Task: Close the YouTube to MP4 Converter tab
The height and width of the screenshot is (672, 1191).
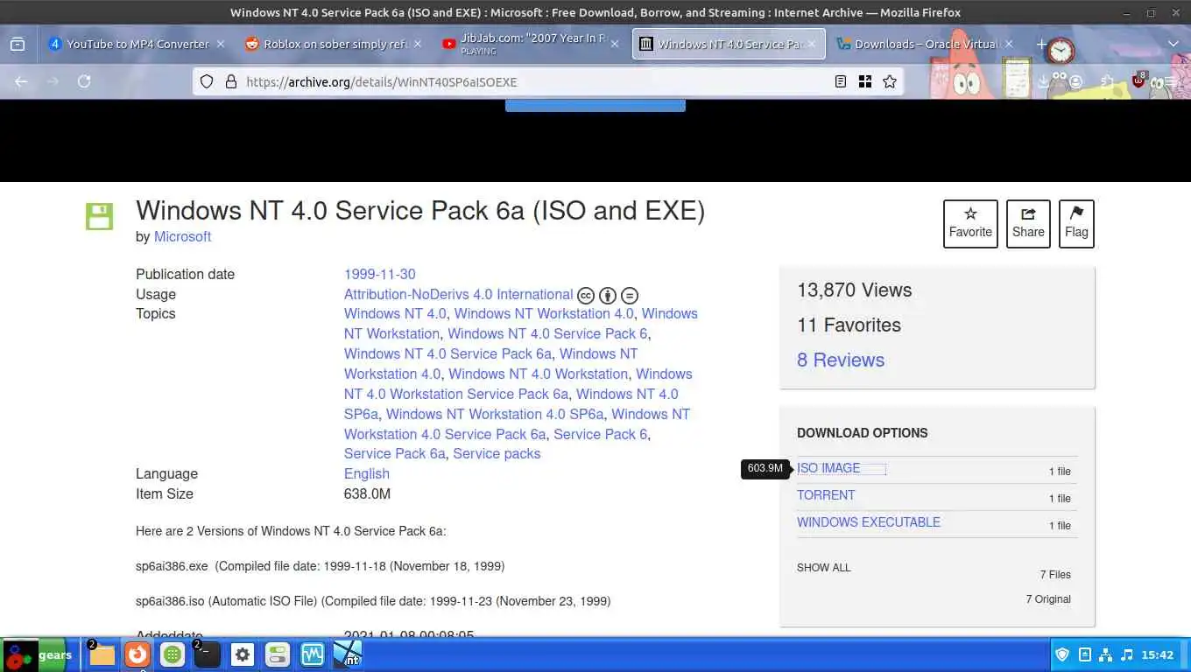Action: coord(221,44)
